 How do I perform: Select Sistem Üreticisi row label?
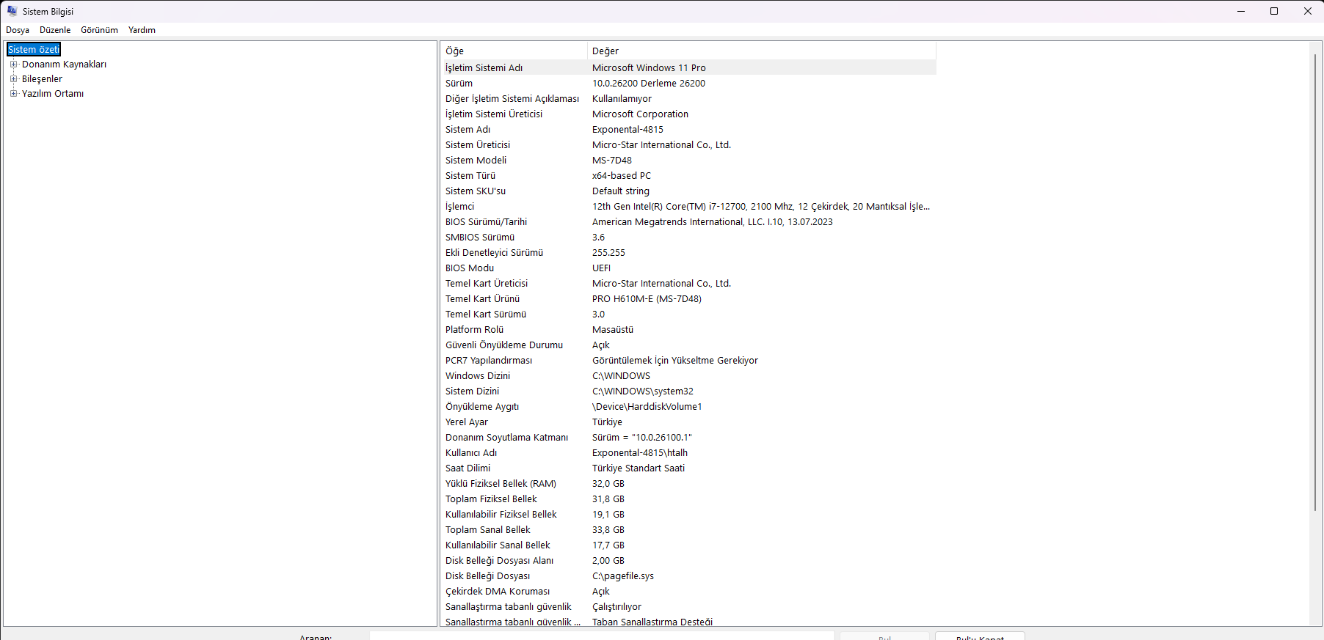(x=478, y=144)
